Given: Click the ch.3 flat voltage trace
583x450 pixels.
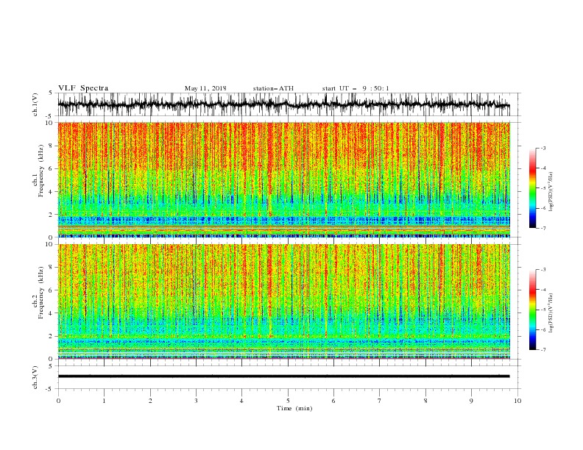Looking at the screenshot, I should coord(283,376).
